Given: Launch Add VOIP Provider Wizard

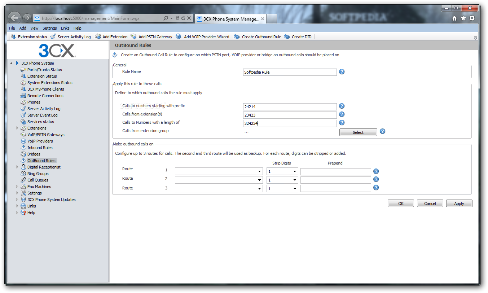Looking at the screenshot, I should 202,37.
